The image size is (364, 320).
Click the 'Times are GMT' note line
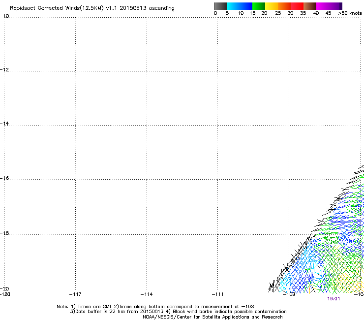(155, 307)
